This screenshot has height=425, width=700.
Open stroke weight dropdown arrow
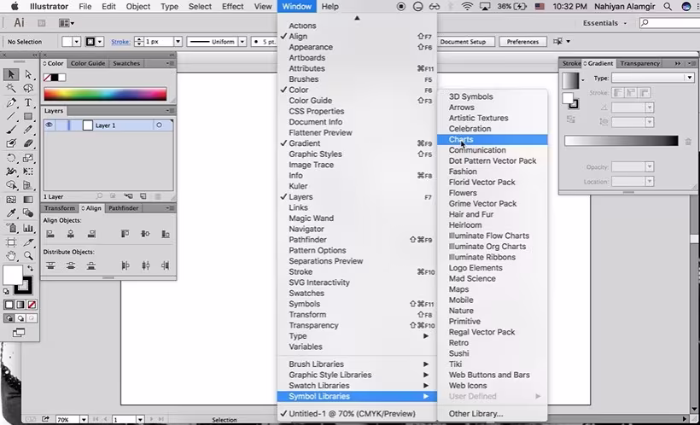pos(178,42)
